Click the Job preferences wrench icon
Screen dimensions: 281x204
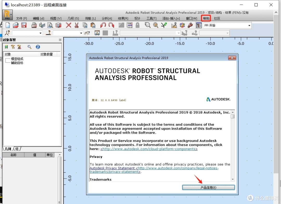point(190,25)
